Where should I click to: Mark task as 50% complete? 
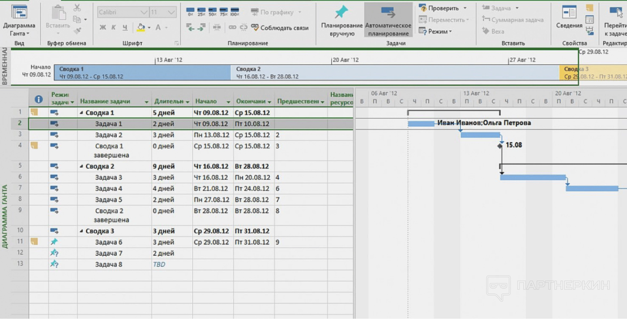tap(212, 12)
